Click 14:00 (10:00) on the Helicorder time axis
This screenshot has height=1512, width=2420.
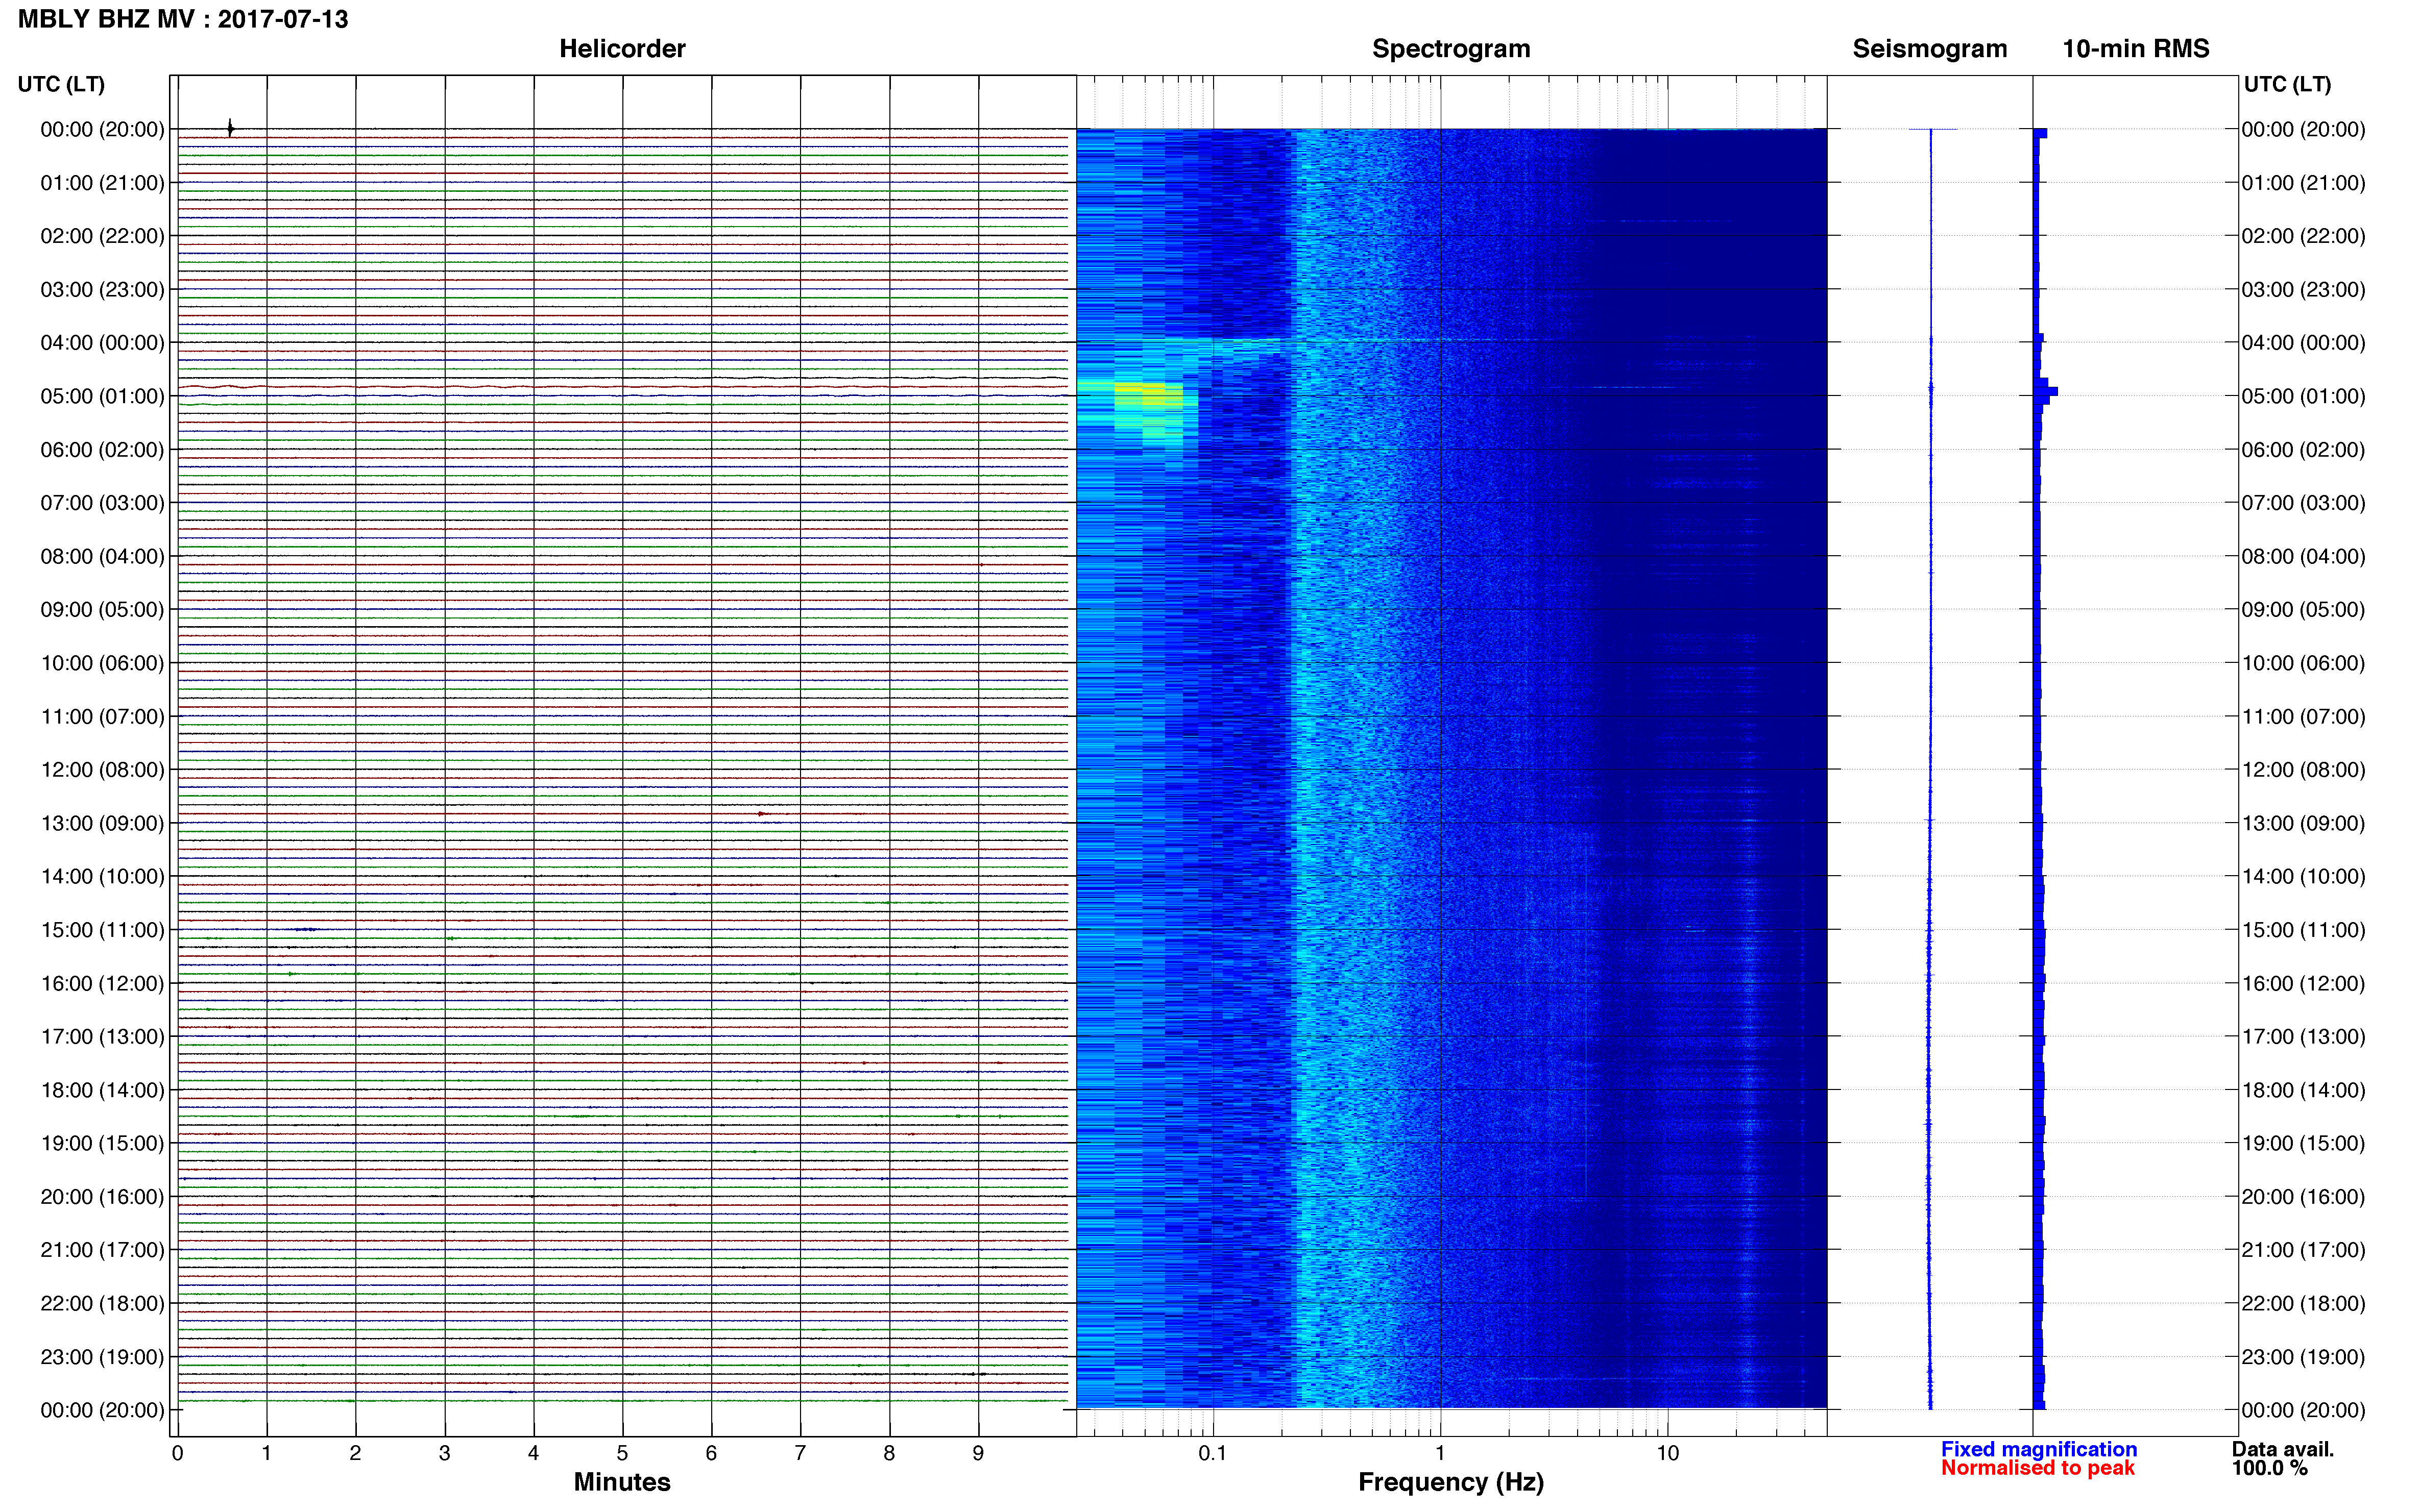102,877
